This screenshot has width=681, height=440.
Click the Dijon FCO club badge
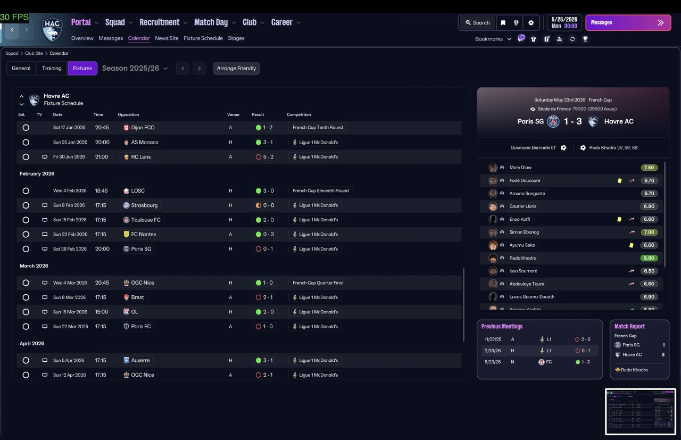click(126, 128)
